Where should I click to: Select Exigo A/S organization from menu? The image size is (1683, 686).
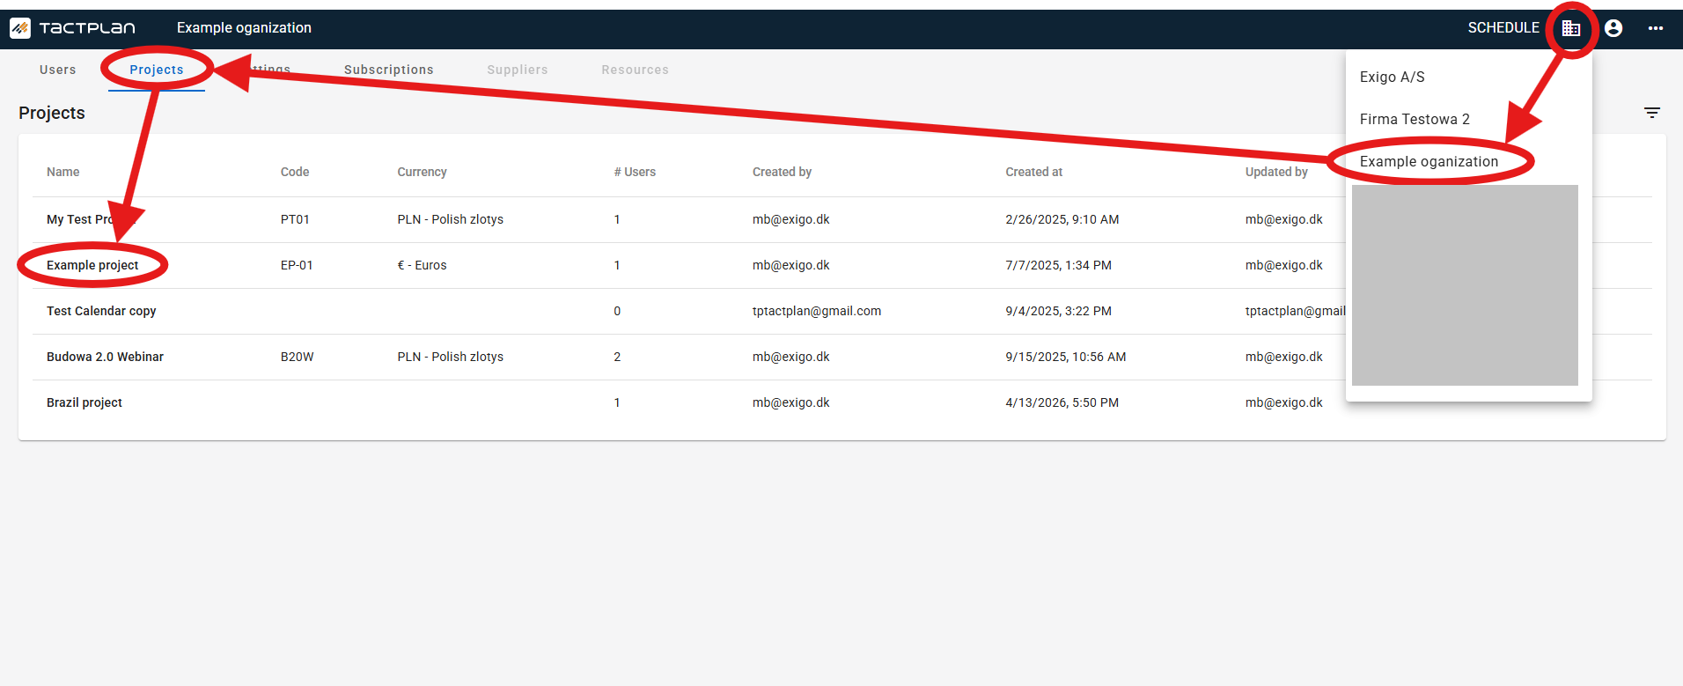1469,77
